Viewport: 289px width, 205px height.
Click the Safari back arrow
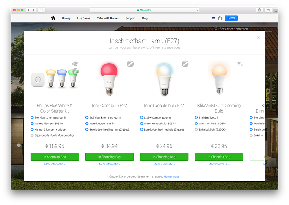(x=28, y=10)
